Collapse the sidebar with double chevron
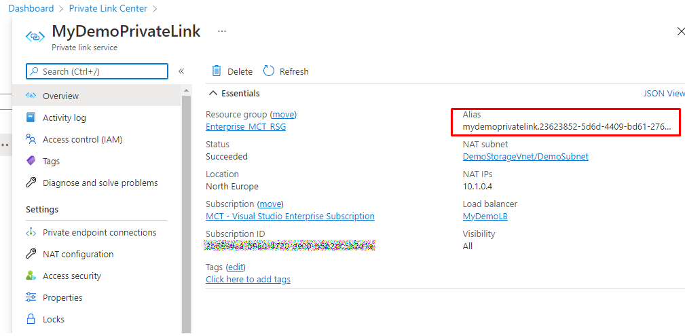 tap(181, 71)
